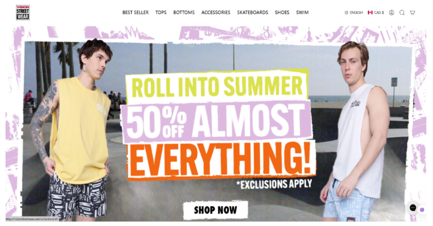
Task: Expand the CAD $ currency selector
Action: click(376, 13)
